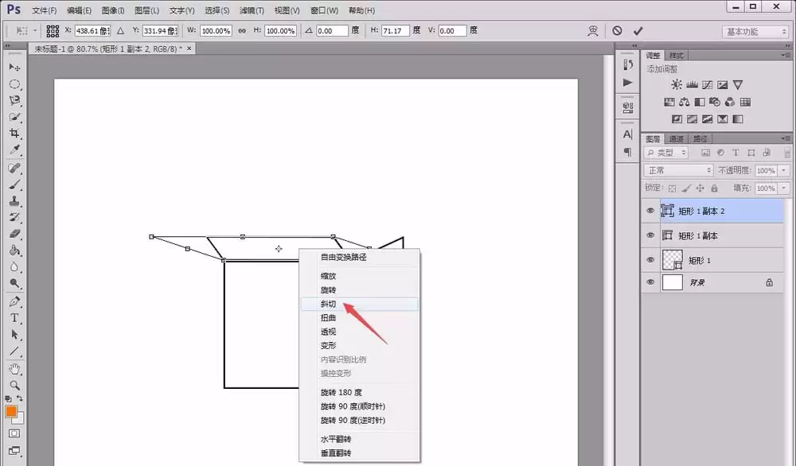The width and height of the screenshot is (796, 466).
Task: Select the Quick Selection tool
Action: [14, 117]
